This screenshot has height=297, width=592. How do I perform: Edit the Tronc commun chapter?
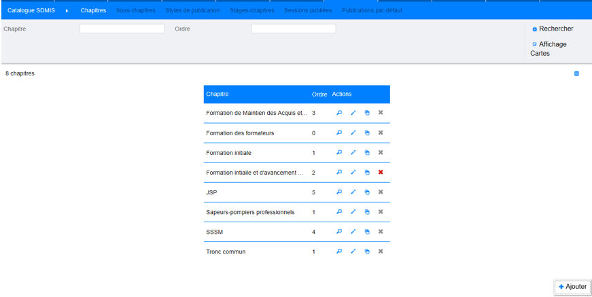[x=353, y=251]
